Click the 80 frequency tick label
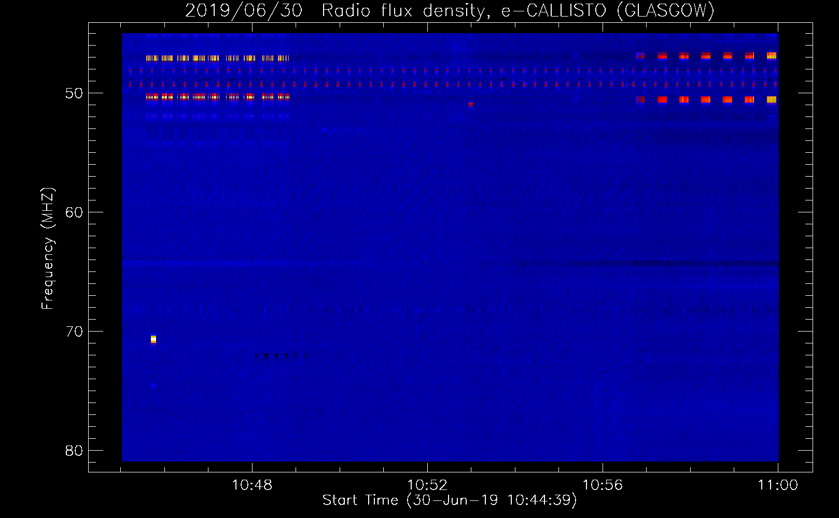Image resolution: width=839 pixels, height=518 pixels. [x=74, y=451]
